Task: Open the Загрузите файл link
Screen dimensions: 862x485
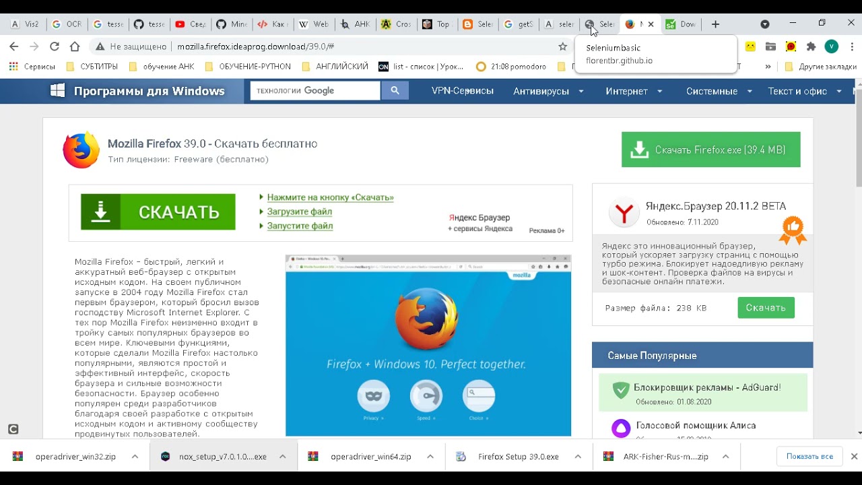Action: click(x=299, y=212)
